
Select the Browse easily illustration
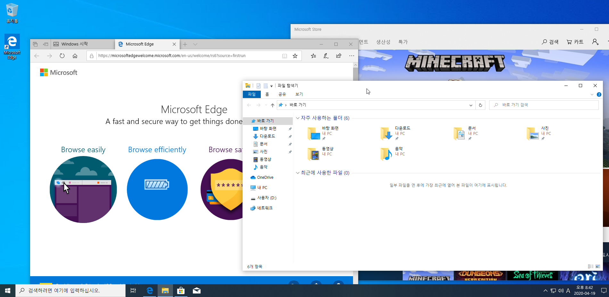[x=83, y=189]
